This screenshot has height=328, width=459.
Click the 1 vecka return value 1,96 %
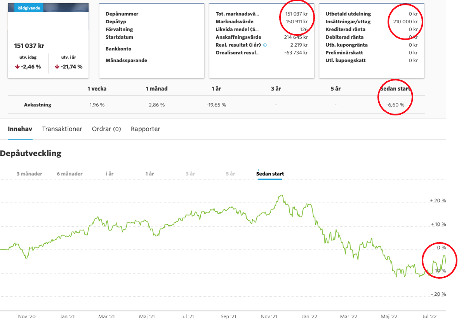97,105
